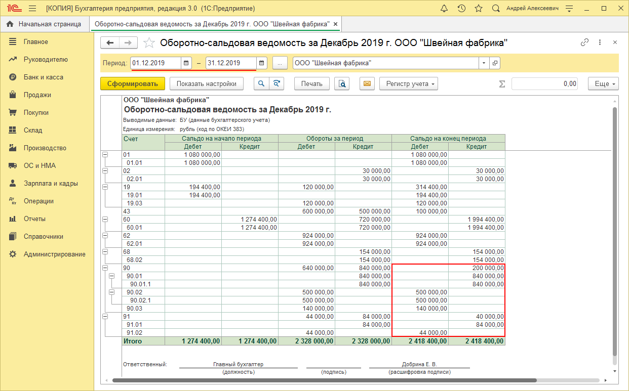Open the history clock icon
This screenshot has width=629, height=391.
click(461, 9)
